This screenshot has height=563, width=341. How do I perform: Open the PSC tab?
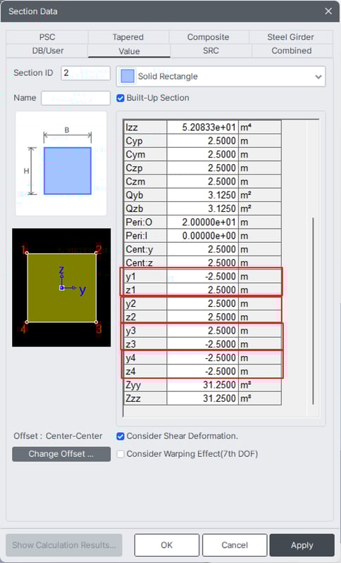tap(47, 37)
